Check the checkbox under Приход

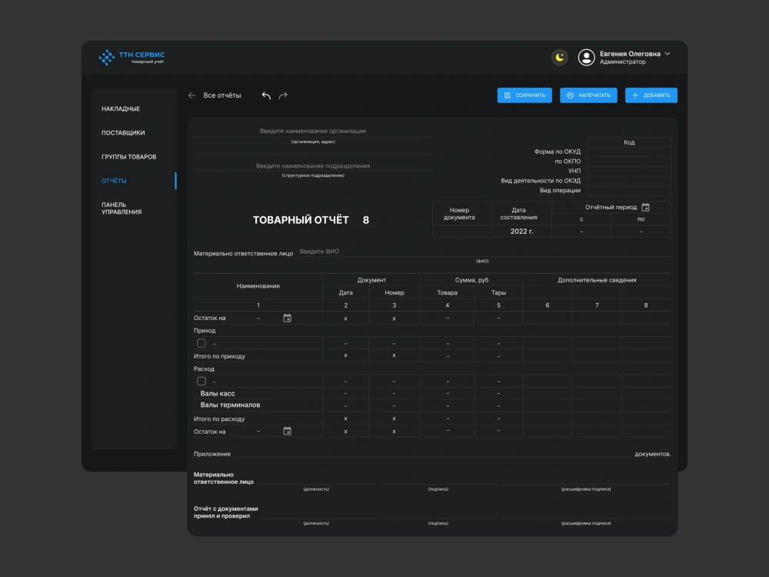201,343
